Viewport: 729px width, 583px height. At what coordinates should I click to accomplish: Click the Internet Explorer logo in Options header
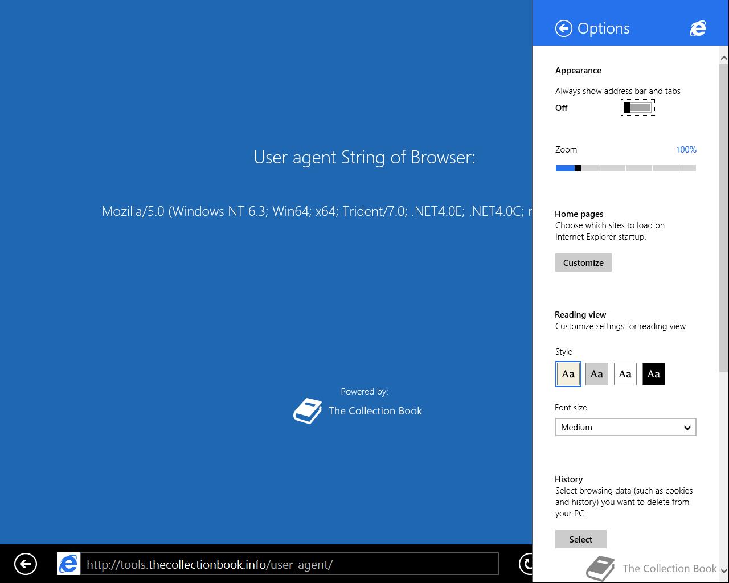(x=698, y=28)
